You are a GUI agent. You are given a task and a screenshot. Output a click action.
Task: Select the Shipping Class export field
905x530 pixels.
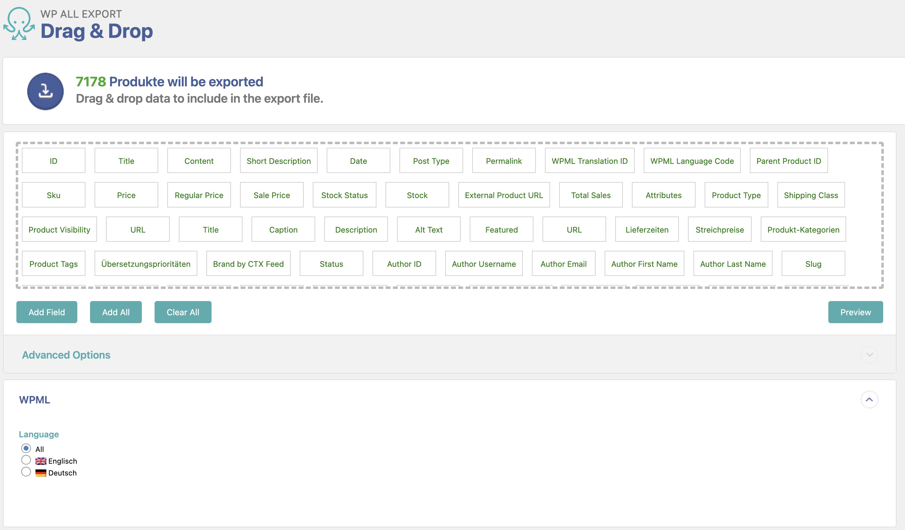pyautogui.click(x=811, y=195)
